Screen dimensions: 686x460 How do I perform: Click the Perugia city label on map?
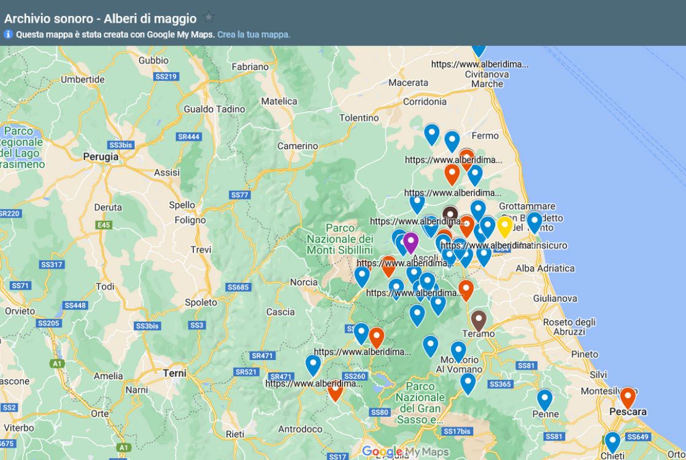101,157
